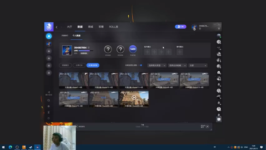
Task: Collapse the friends list with the side arrow
Action: (215, 76)
